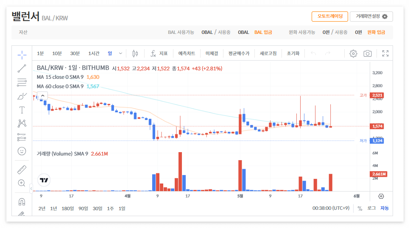
Task: Open the chart patterns tool
Action: [22, 123]
